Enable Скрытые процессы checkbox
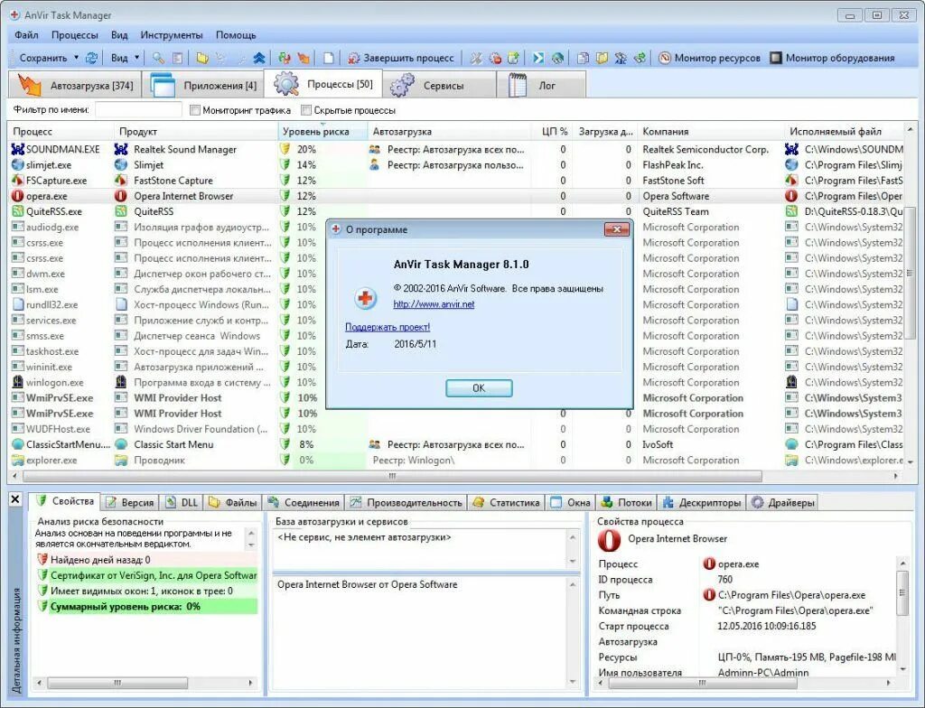 [x=305, y=110]
